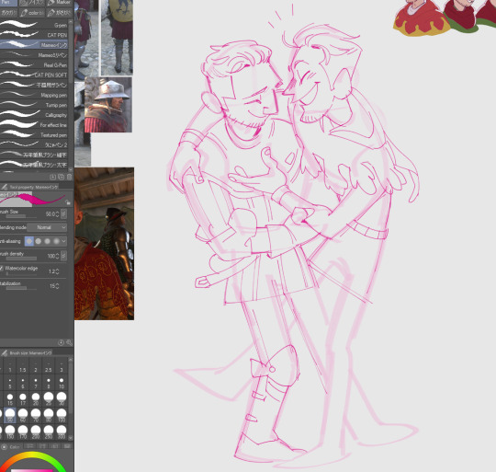The image size is (496, 472).
Task: Switch to the Brush size panel tab
Action: [x=27, y=352]
